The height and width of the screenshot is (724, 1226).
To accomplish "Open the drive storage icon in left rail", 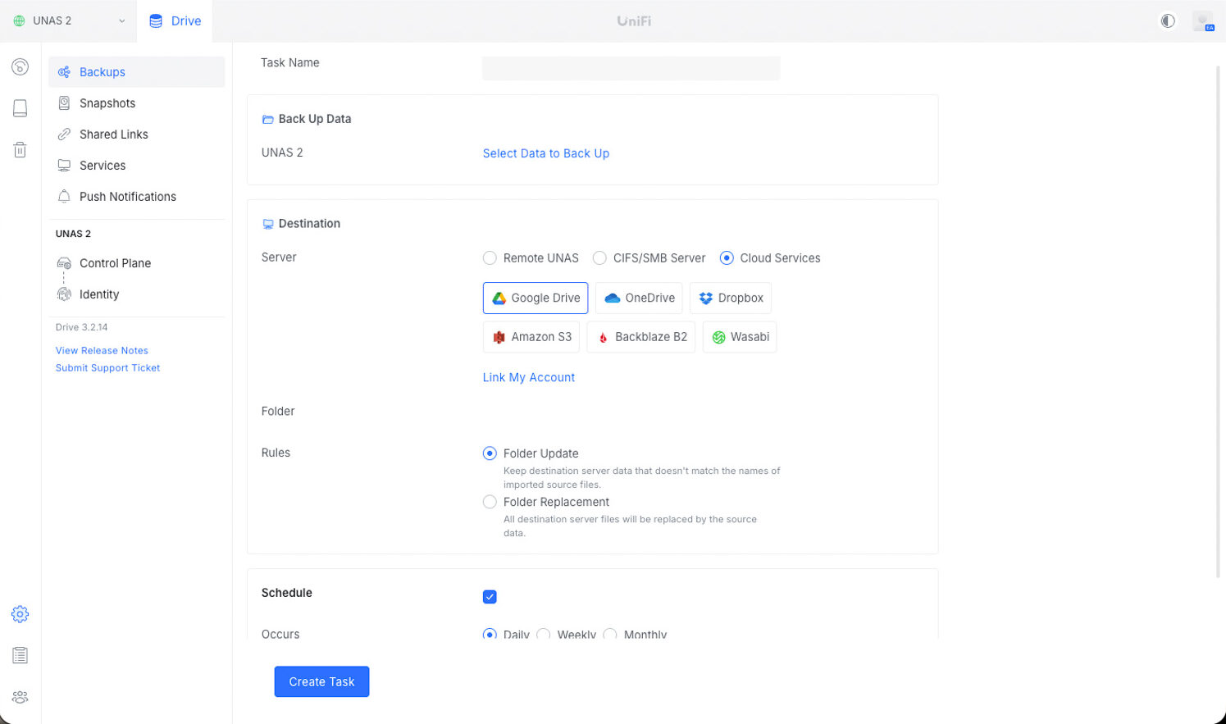I will pyautogui.click(x=21, y=108).
